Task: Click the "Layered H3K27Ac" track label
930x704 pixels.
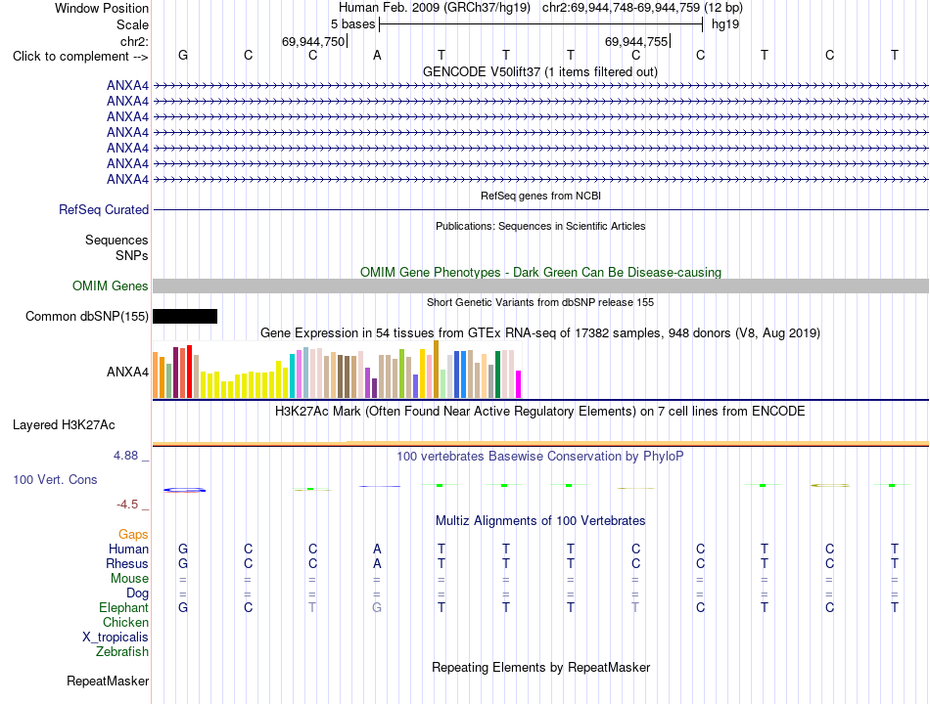Action: pos(64,425)
